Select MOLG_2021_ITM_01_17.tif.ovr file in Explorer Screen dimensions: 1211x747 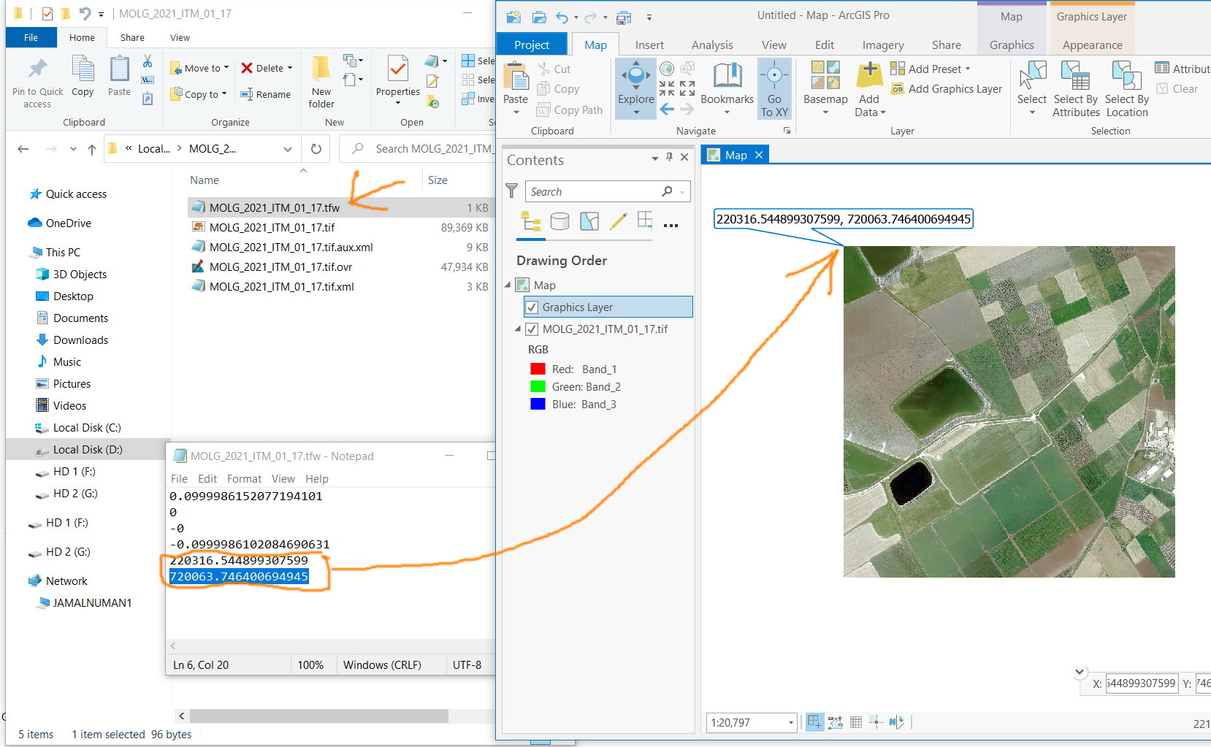point(280,267)
